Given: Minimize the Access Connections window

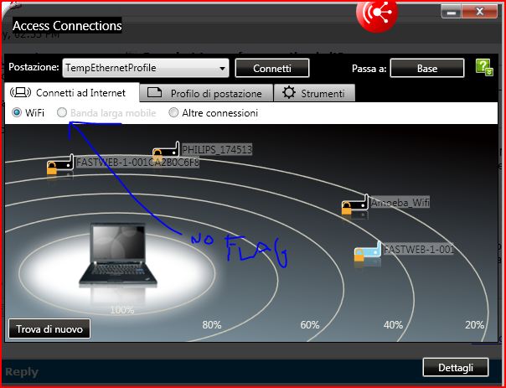Looking at the screenshot, I should click(x=452, y=12).
